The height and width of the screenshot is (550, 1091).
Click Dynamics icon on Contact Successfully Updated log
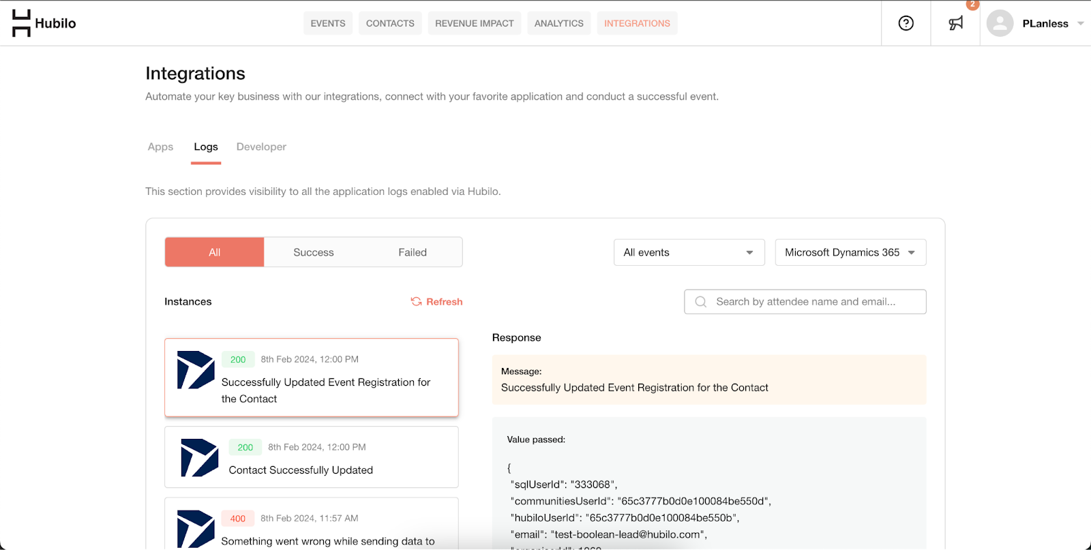tap(199, 457)
